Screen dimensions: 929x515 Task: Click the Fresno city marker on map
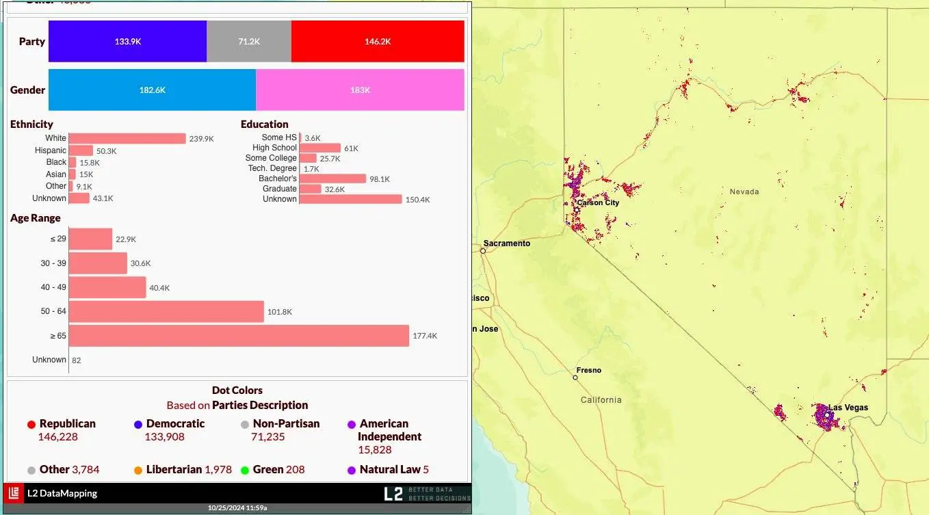575,378
